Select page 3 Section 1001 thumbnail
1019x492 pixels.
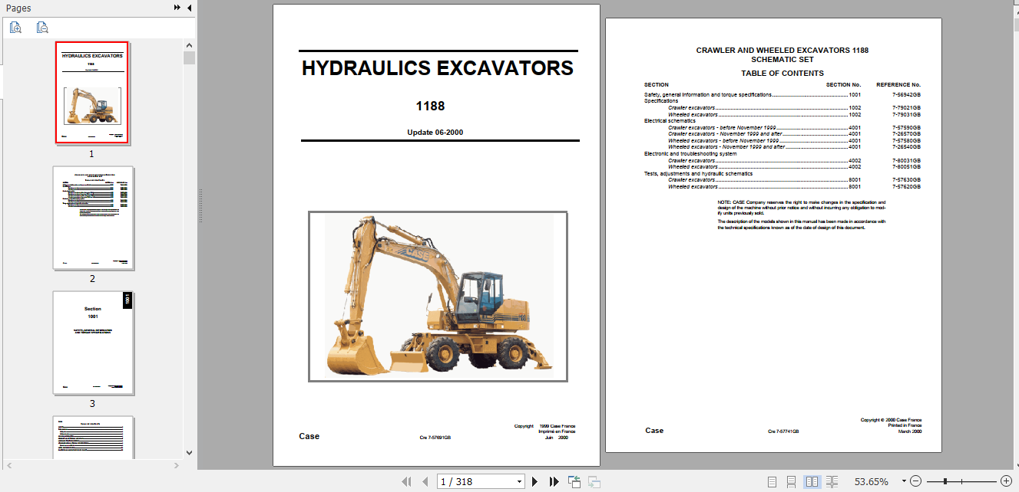(x=93, y=343)
